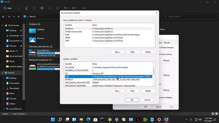Screen dimensions: 219x123
Task: Click OK in Environment Variables dialog
Action: click(x=132, y=100)
